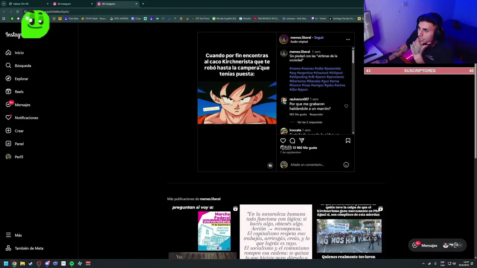Expand Ver las 2 respuestas

coord(310,122)
